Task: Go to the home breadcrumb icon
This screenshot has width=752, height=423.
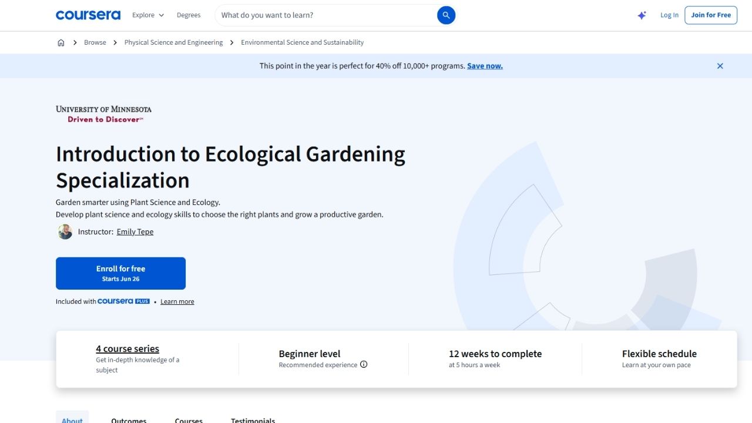Action: point(61,42)
